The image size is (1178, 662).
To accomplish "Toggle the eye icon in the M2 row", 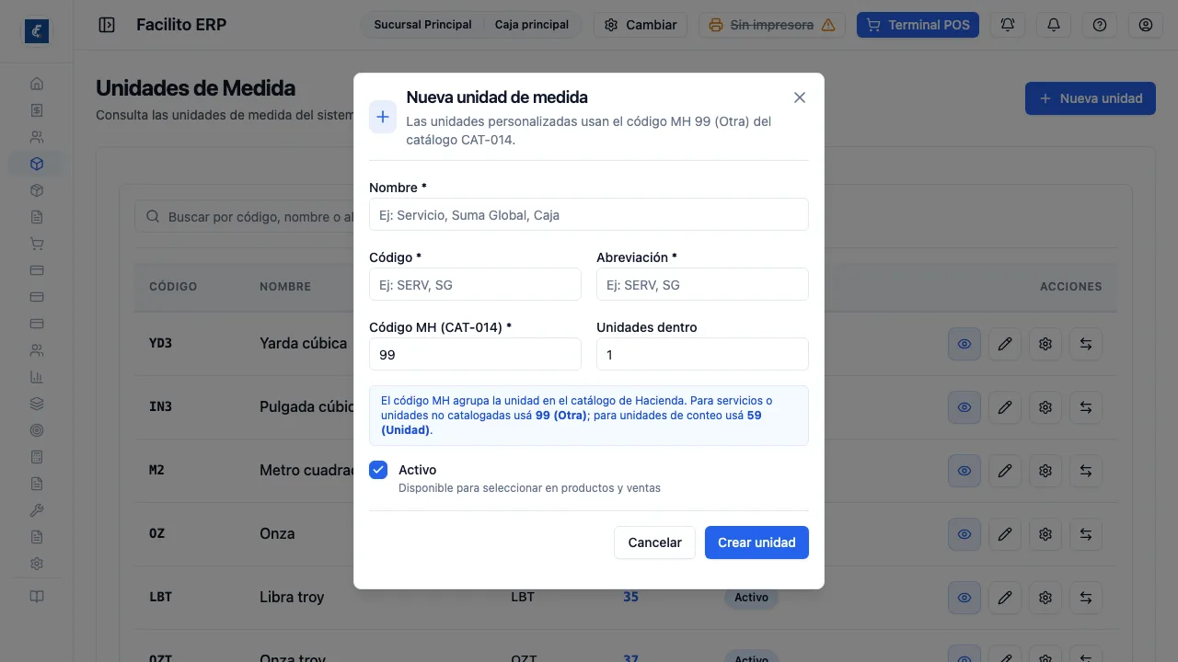I will click(x=964, y=471).
